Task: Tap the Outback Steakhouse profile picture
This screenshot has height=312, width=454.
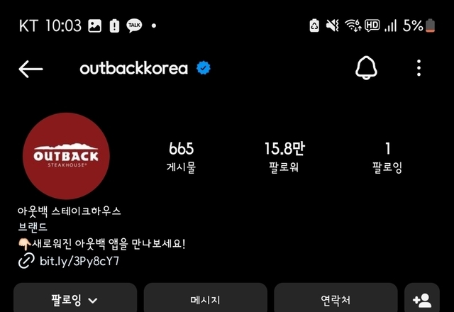Action: coord(66,156)
